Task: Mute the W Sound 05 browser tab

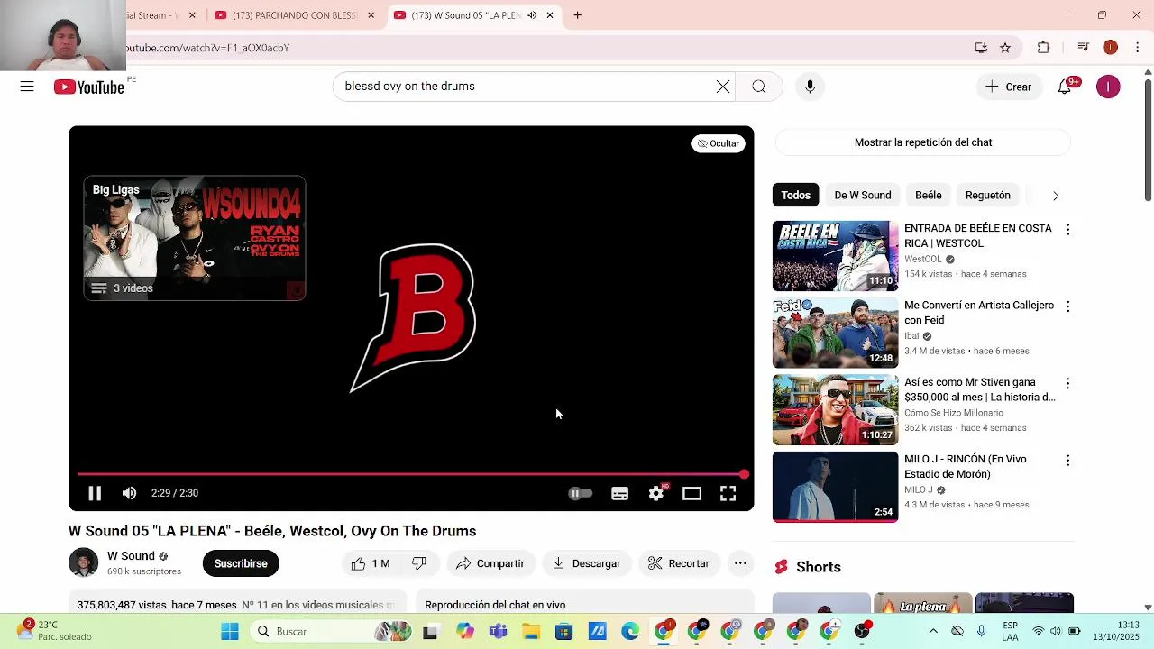Action: tap(532, 15)
